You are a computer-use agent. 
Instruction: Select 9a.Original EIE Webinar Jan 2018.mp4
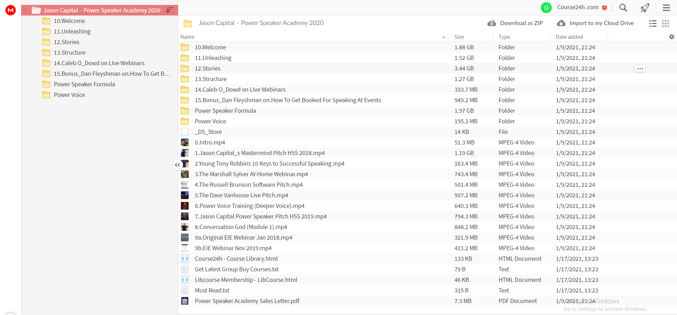(427, 237)
